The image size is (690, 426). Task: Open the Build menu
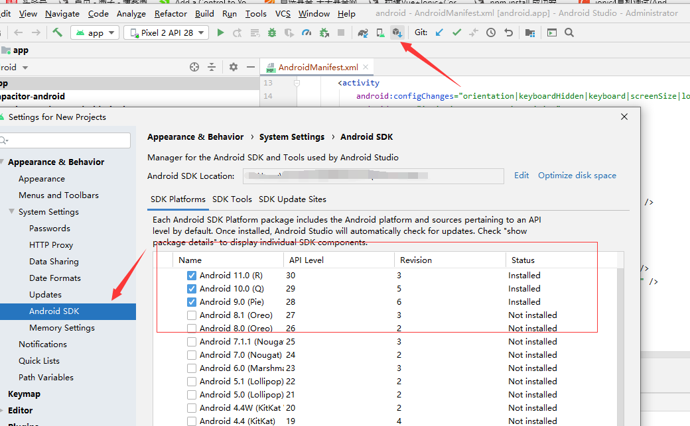coord(204,14)
